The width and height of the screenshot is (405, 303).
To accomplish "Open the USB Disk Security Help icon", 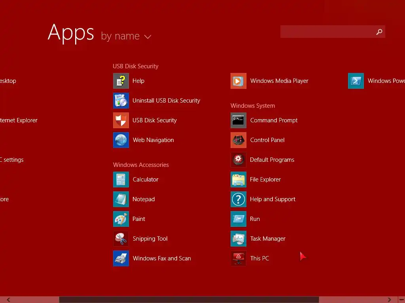I will (121, 81).
